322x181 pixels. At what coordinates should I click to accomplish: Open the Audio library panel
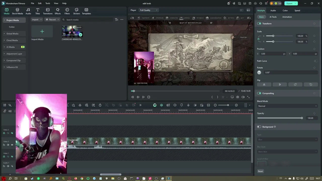pos(28,11)
